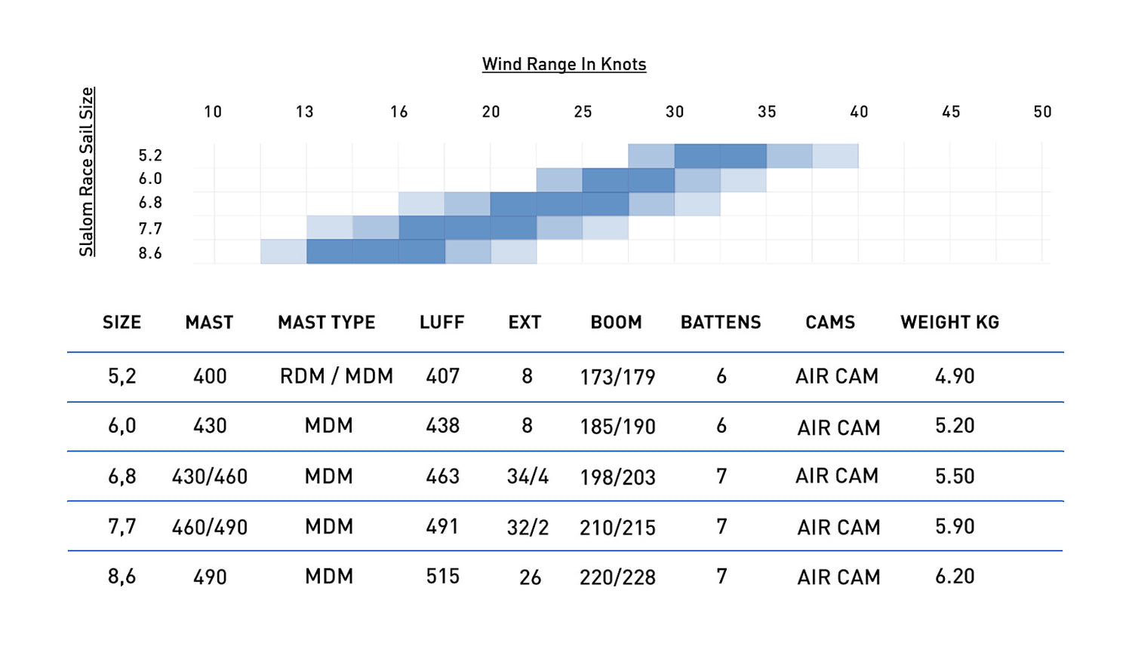Click the Wind Range In Knots title
This screenshot has height=649, width=1132.
[x=564, y=64]
